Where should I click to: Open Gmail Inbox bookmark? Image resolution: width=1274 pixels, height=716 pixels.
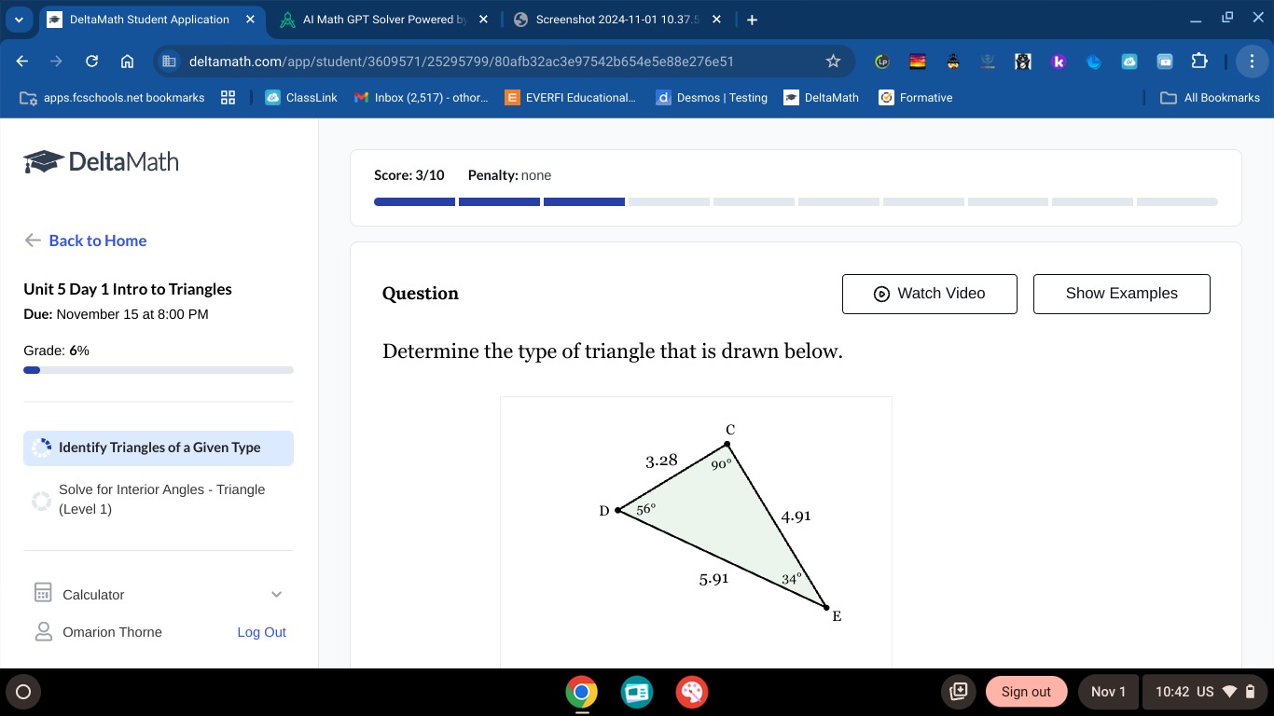(422, 97)
